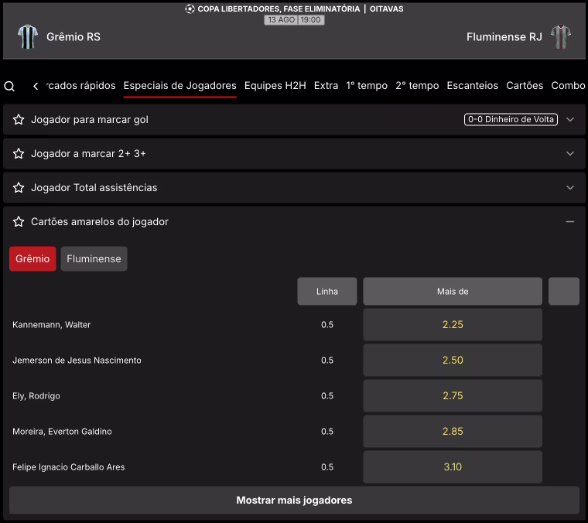Click player name 'Moreira, Everton Galdino'

pos(62,432)
